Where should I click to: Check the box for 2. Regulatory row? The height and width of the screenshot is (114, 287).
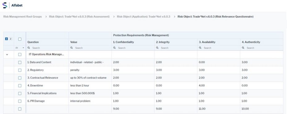coord(20,70)
